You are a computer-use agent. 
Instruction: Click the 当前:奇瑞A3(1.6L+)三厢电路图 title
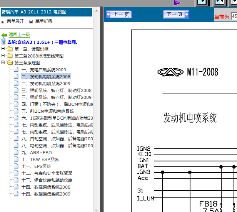tap(42, 42)
